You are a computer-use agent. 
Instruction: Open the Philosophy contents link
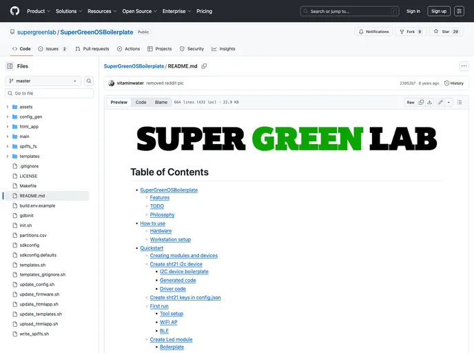(x=163, y=214)
